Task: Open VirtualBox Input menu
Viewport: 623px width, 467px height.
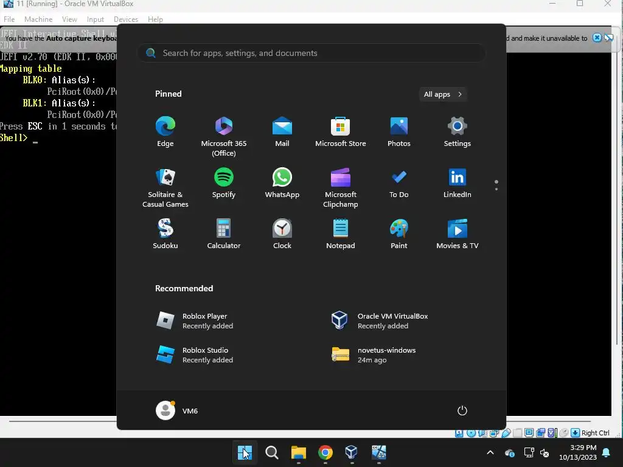Action: [96, 19]
